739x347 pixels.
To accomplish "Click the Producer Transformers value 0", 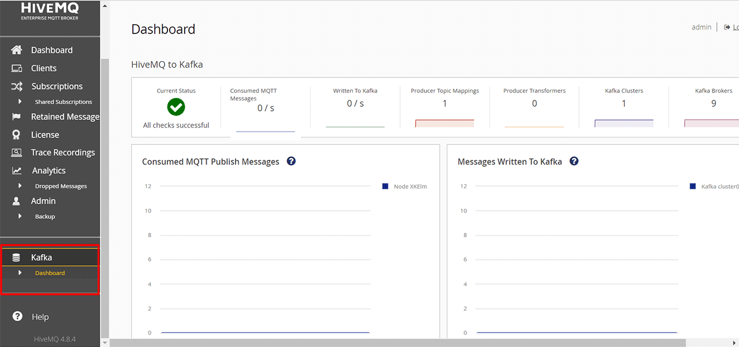I will click(x=535, y=103).
